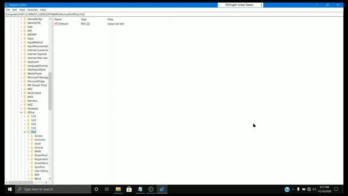Select the Multimedia folder icon

(25, 93)
